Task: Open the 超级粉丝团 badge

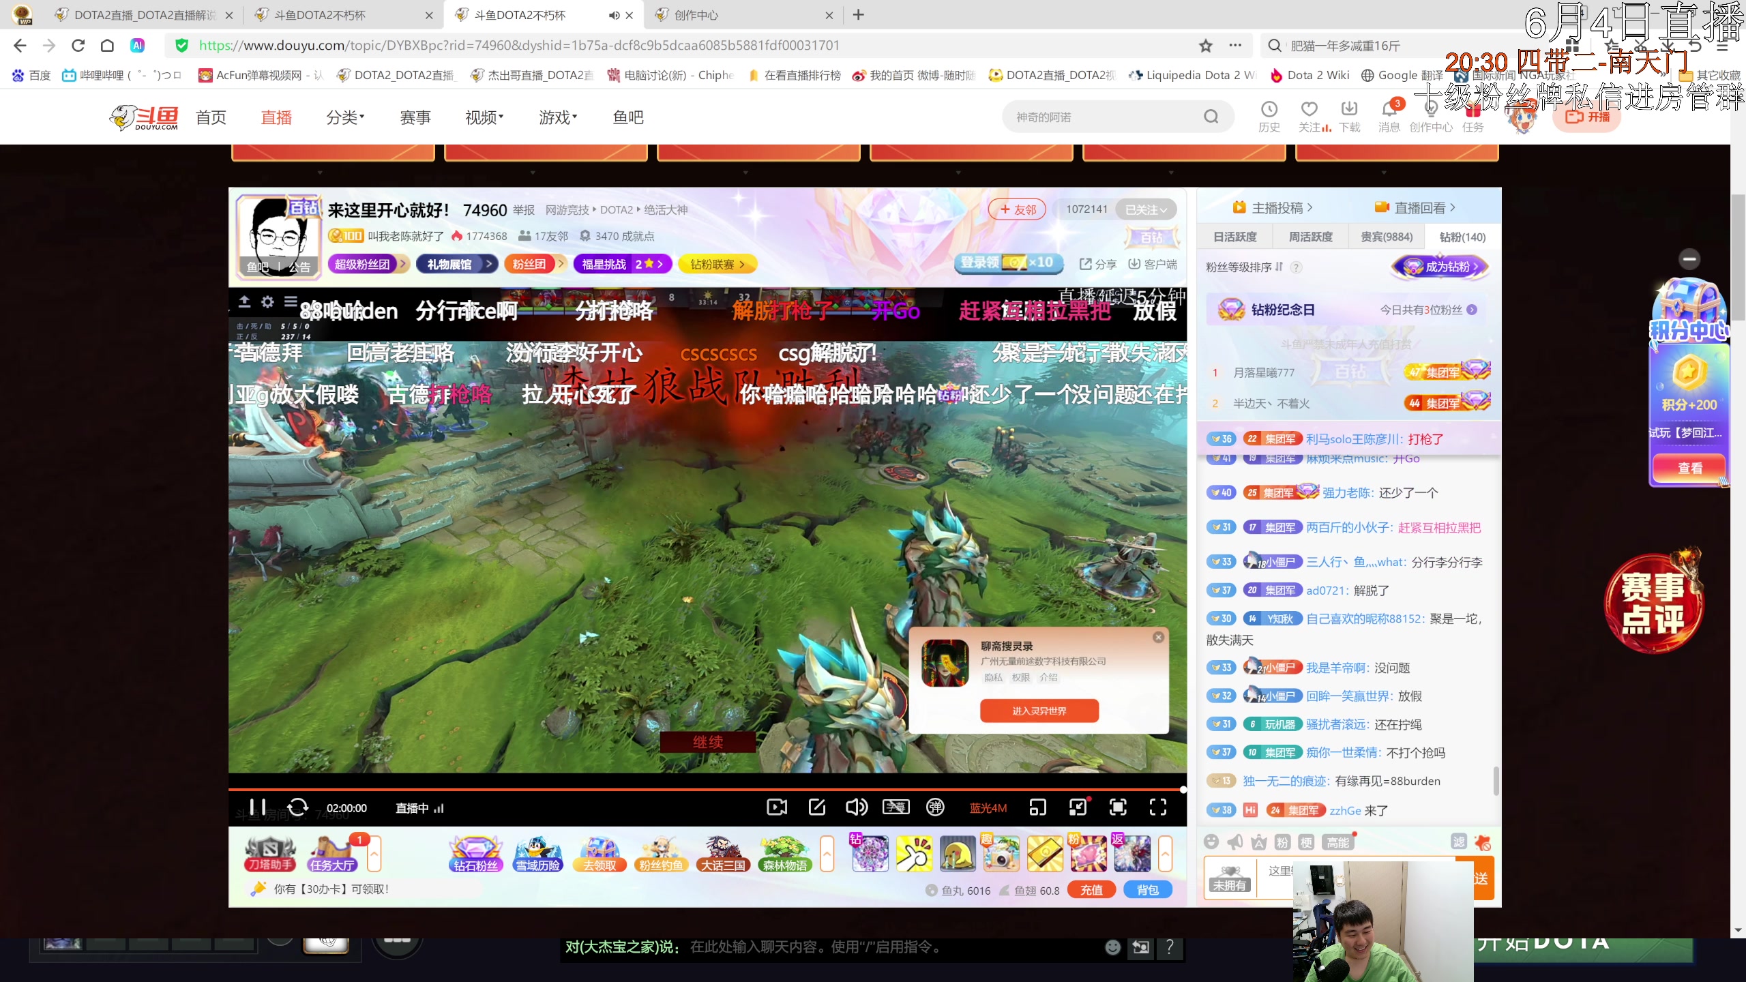Action: point(368,264)
